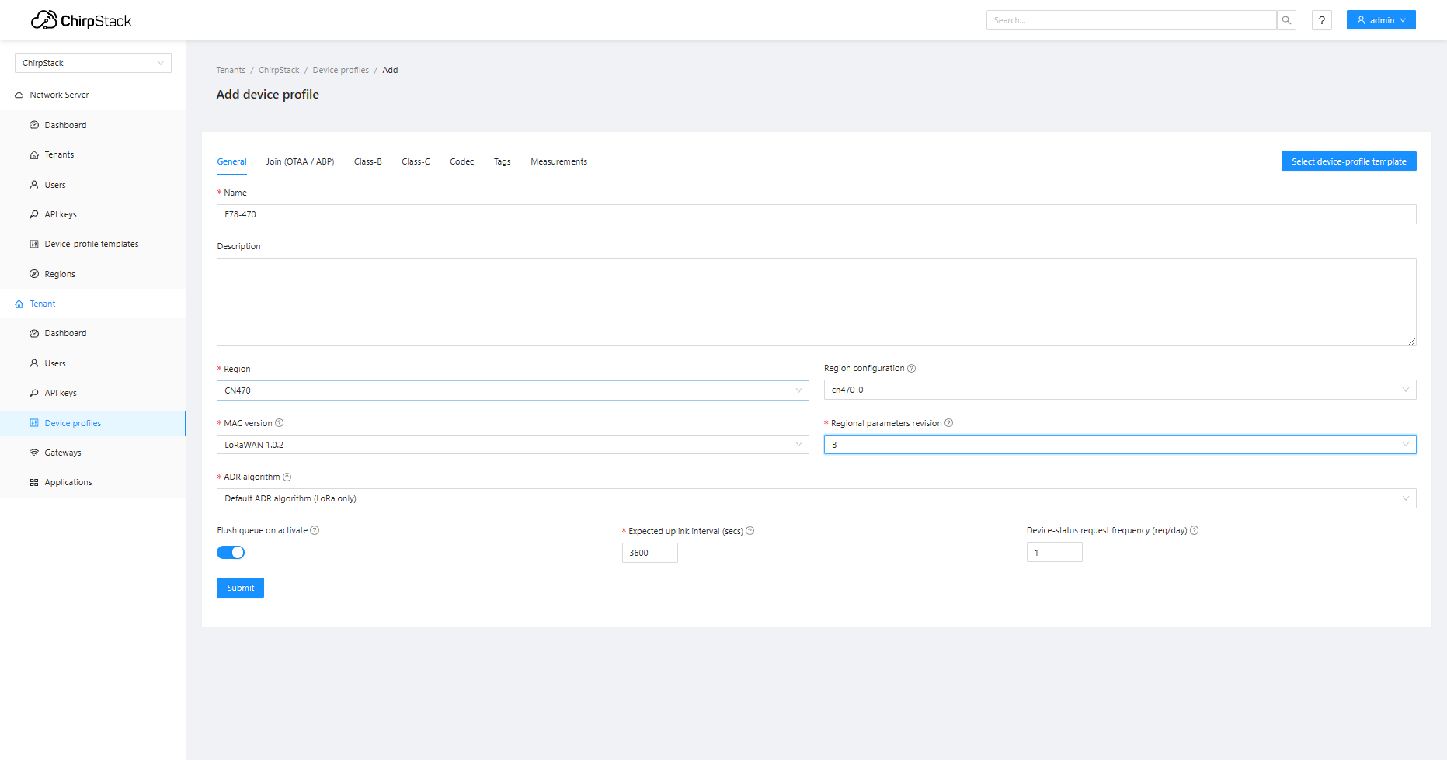Click help icon beside Region configuration
Screen dimensions: 1447x760
pyautogui.click(x=912, y=369)
